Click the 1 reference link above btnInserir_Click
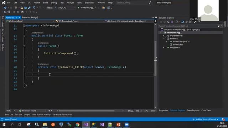Screen dimensions: 228x128 tap(43, 64)
